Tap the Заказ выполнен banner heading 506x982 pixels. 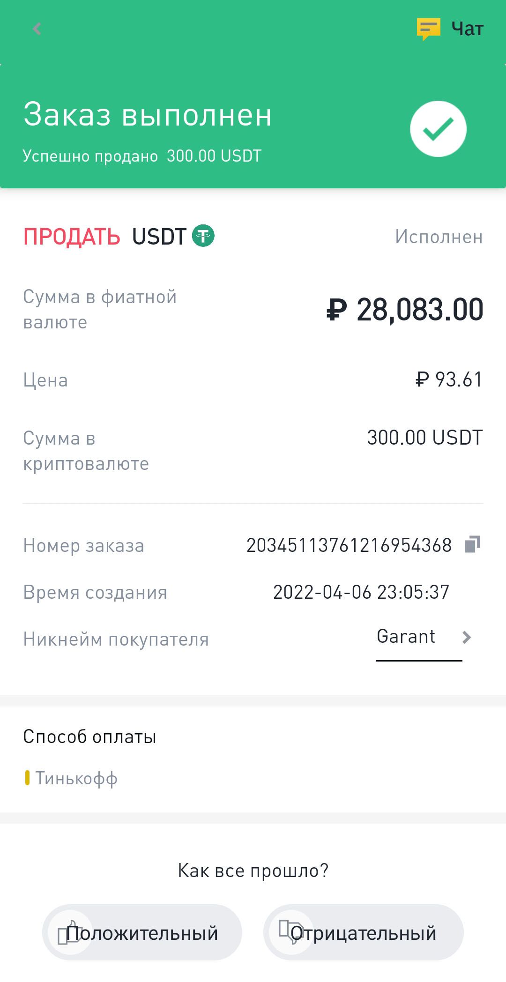coord(148,115)
